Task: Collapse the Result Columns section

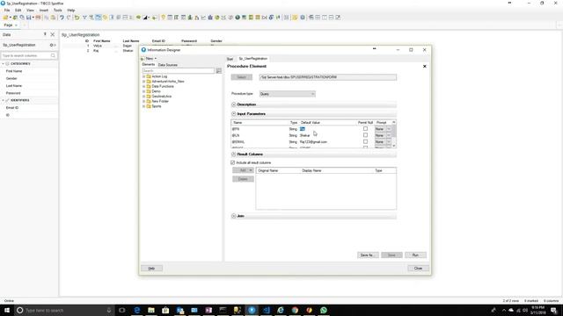Action: (x=234, y=154)
